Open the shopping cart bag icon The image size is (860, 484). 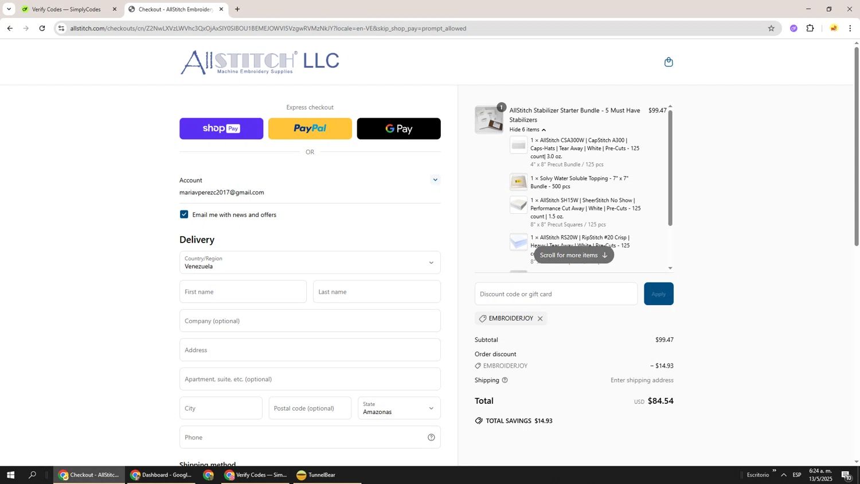669,62
